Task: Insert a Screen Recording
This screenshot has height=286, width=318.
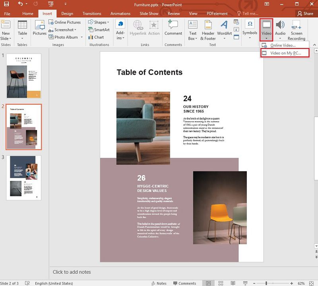Action: (x=297, y=30)
